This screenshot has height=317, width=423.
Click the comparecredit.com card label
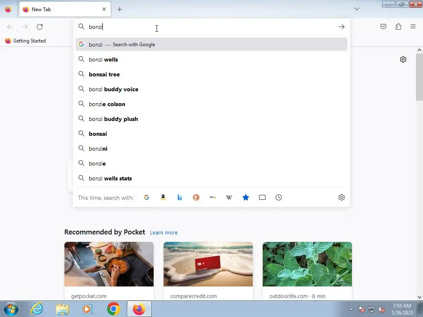click(193, 296)
